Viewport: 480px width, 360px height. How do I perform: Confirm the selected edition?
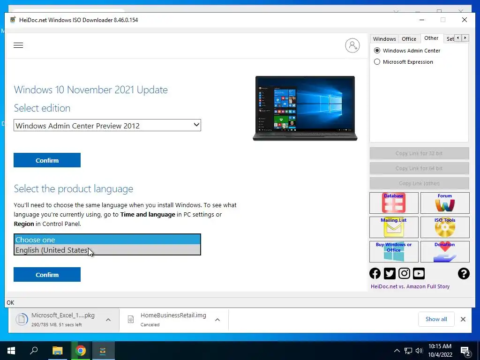point(47,160)
